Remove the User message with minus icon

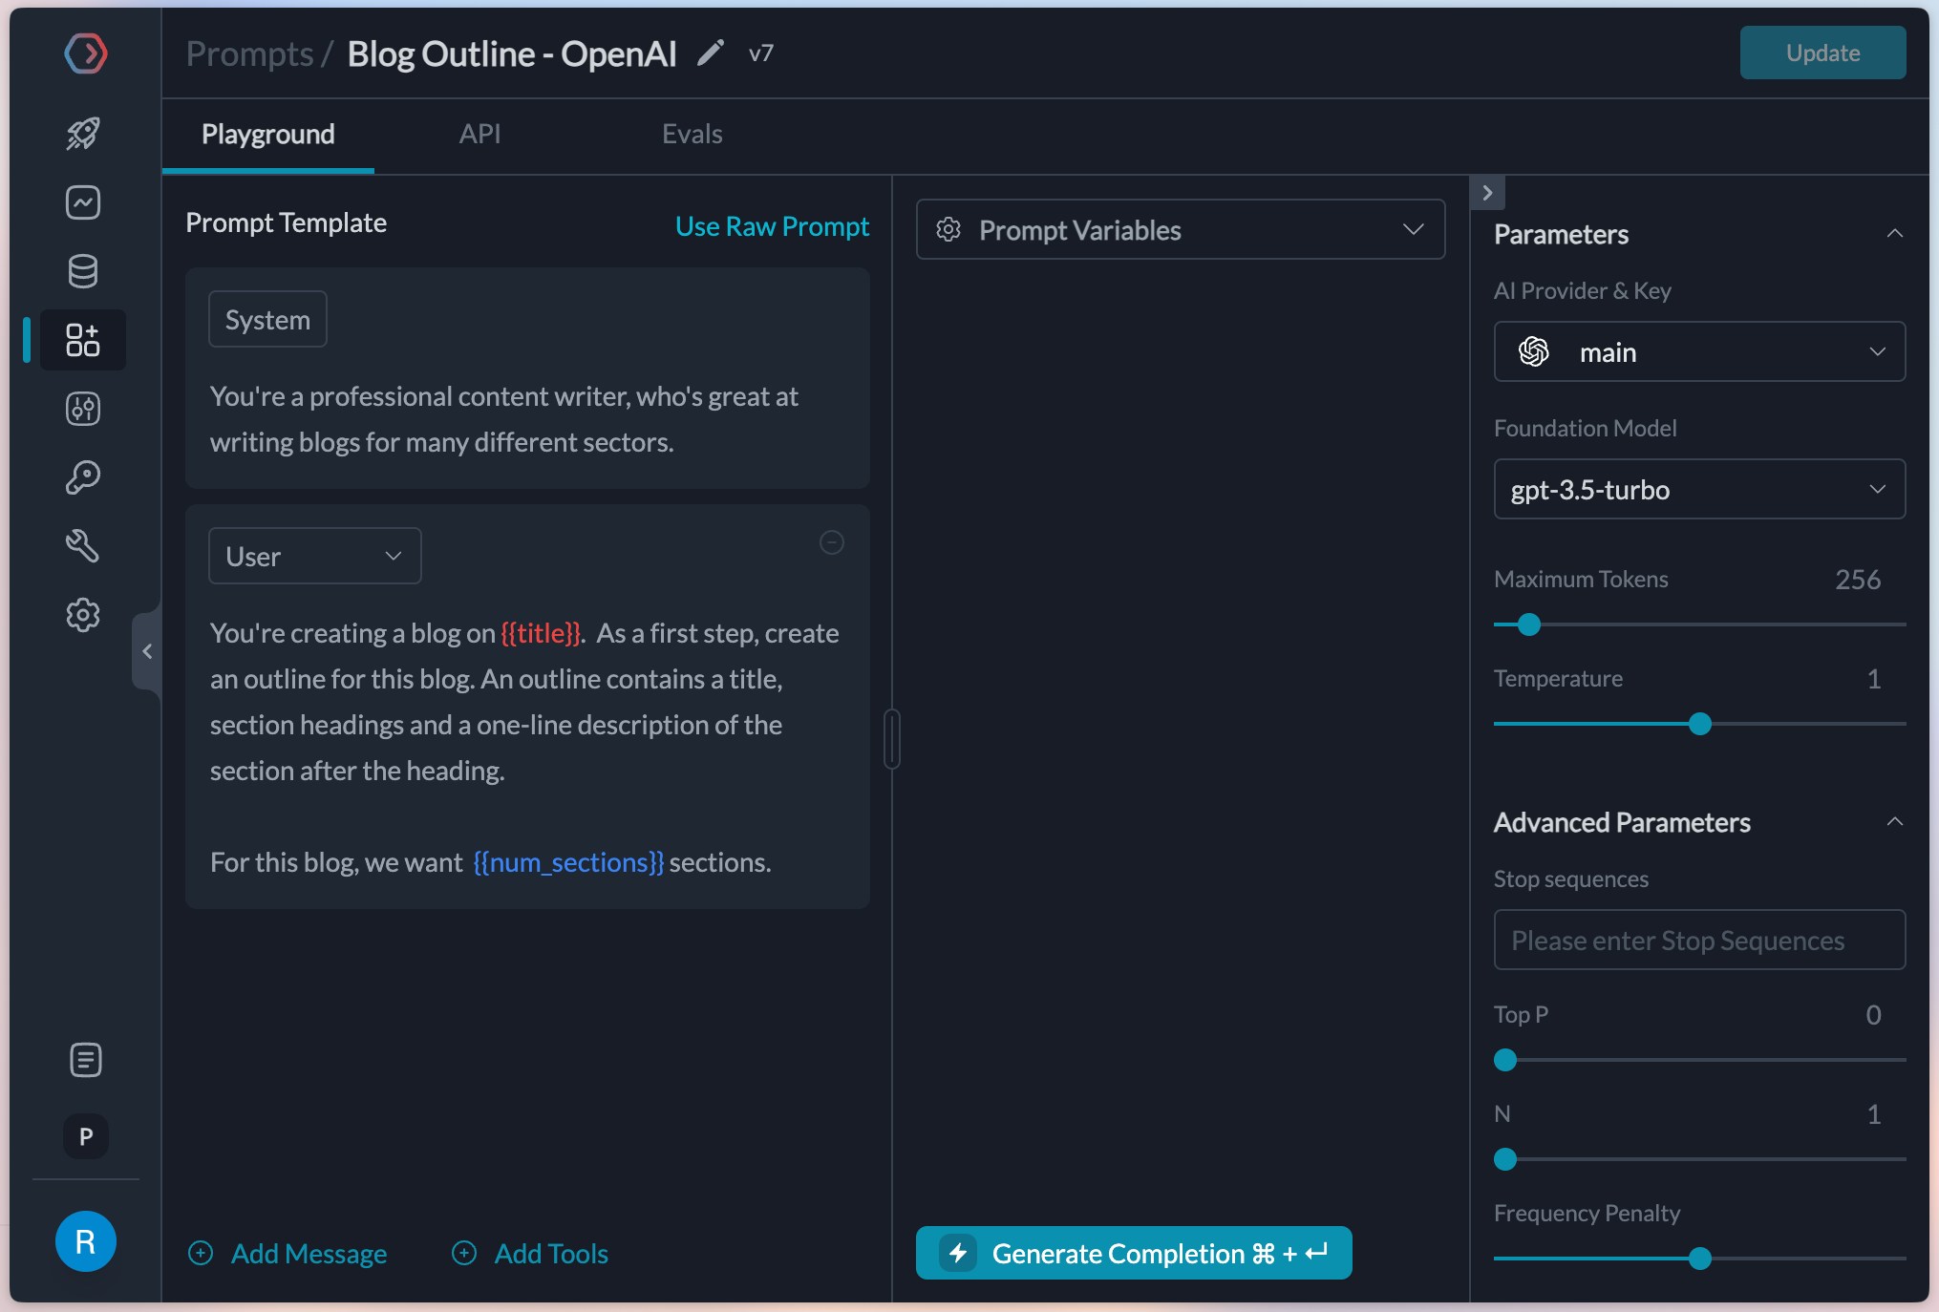(x=832, y=542)
